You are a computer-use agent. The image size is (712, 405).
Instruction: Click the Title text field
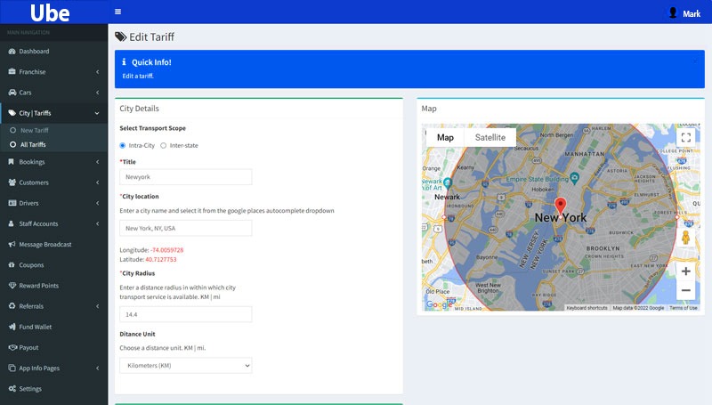(x=186, y=177)
